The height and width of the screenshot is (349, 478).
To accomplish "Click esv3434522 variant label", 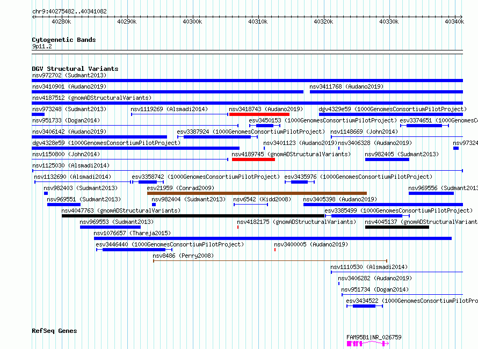I will pos(412,301).
